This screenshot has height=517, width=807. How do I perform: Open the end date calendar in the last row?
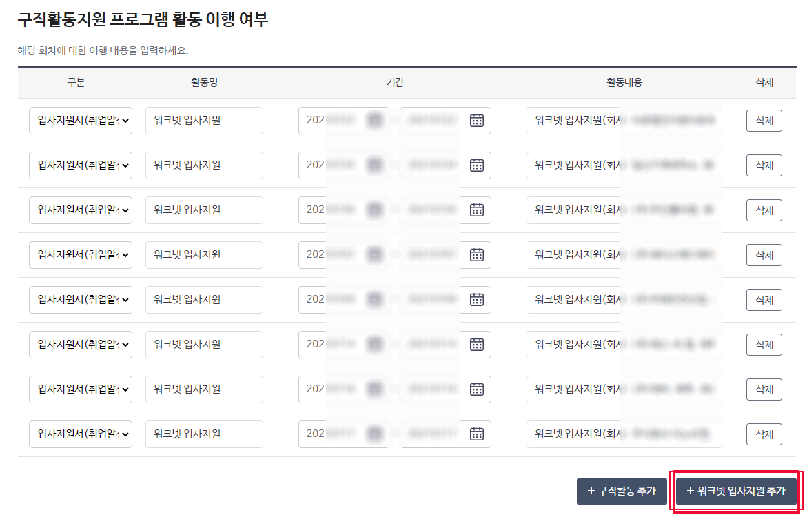coord(476,434)
